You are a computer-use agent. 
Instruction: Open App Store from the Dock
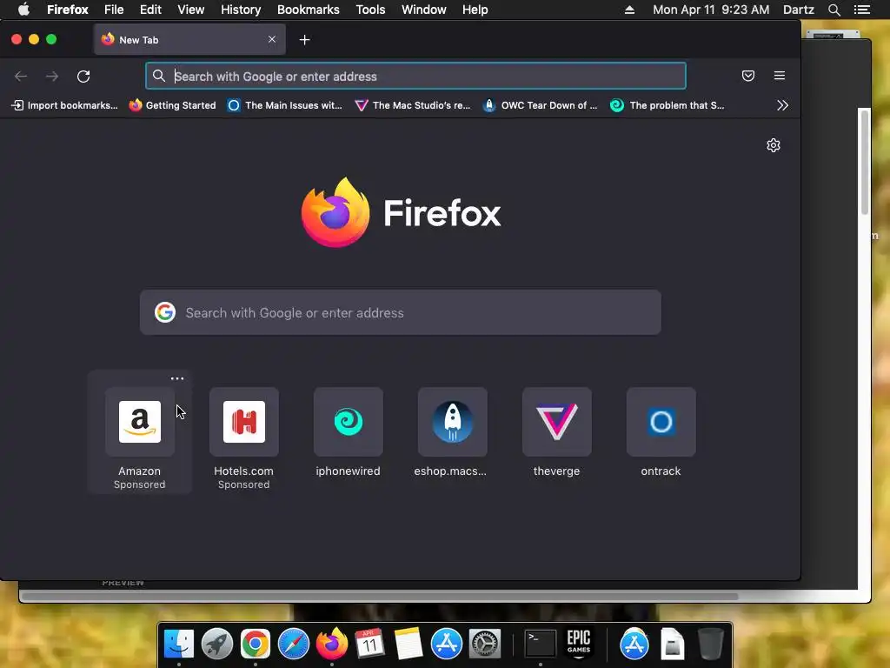[x=447, y=644]
